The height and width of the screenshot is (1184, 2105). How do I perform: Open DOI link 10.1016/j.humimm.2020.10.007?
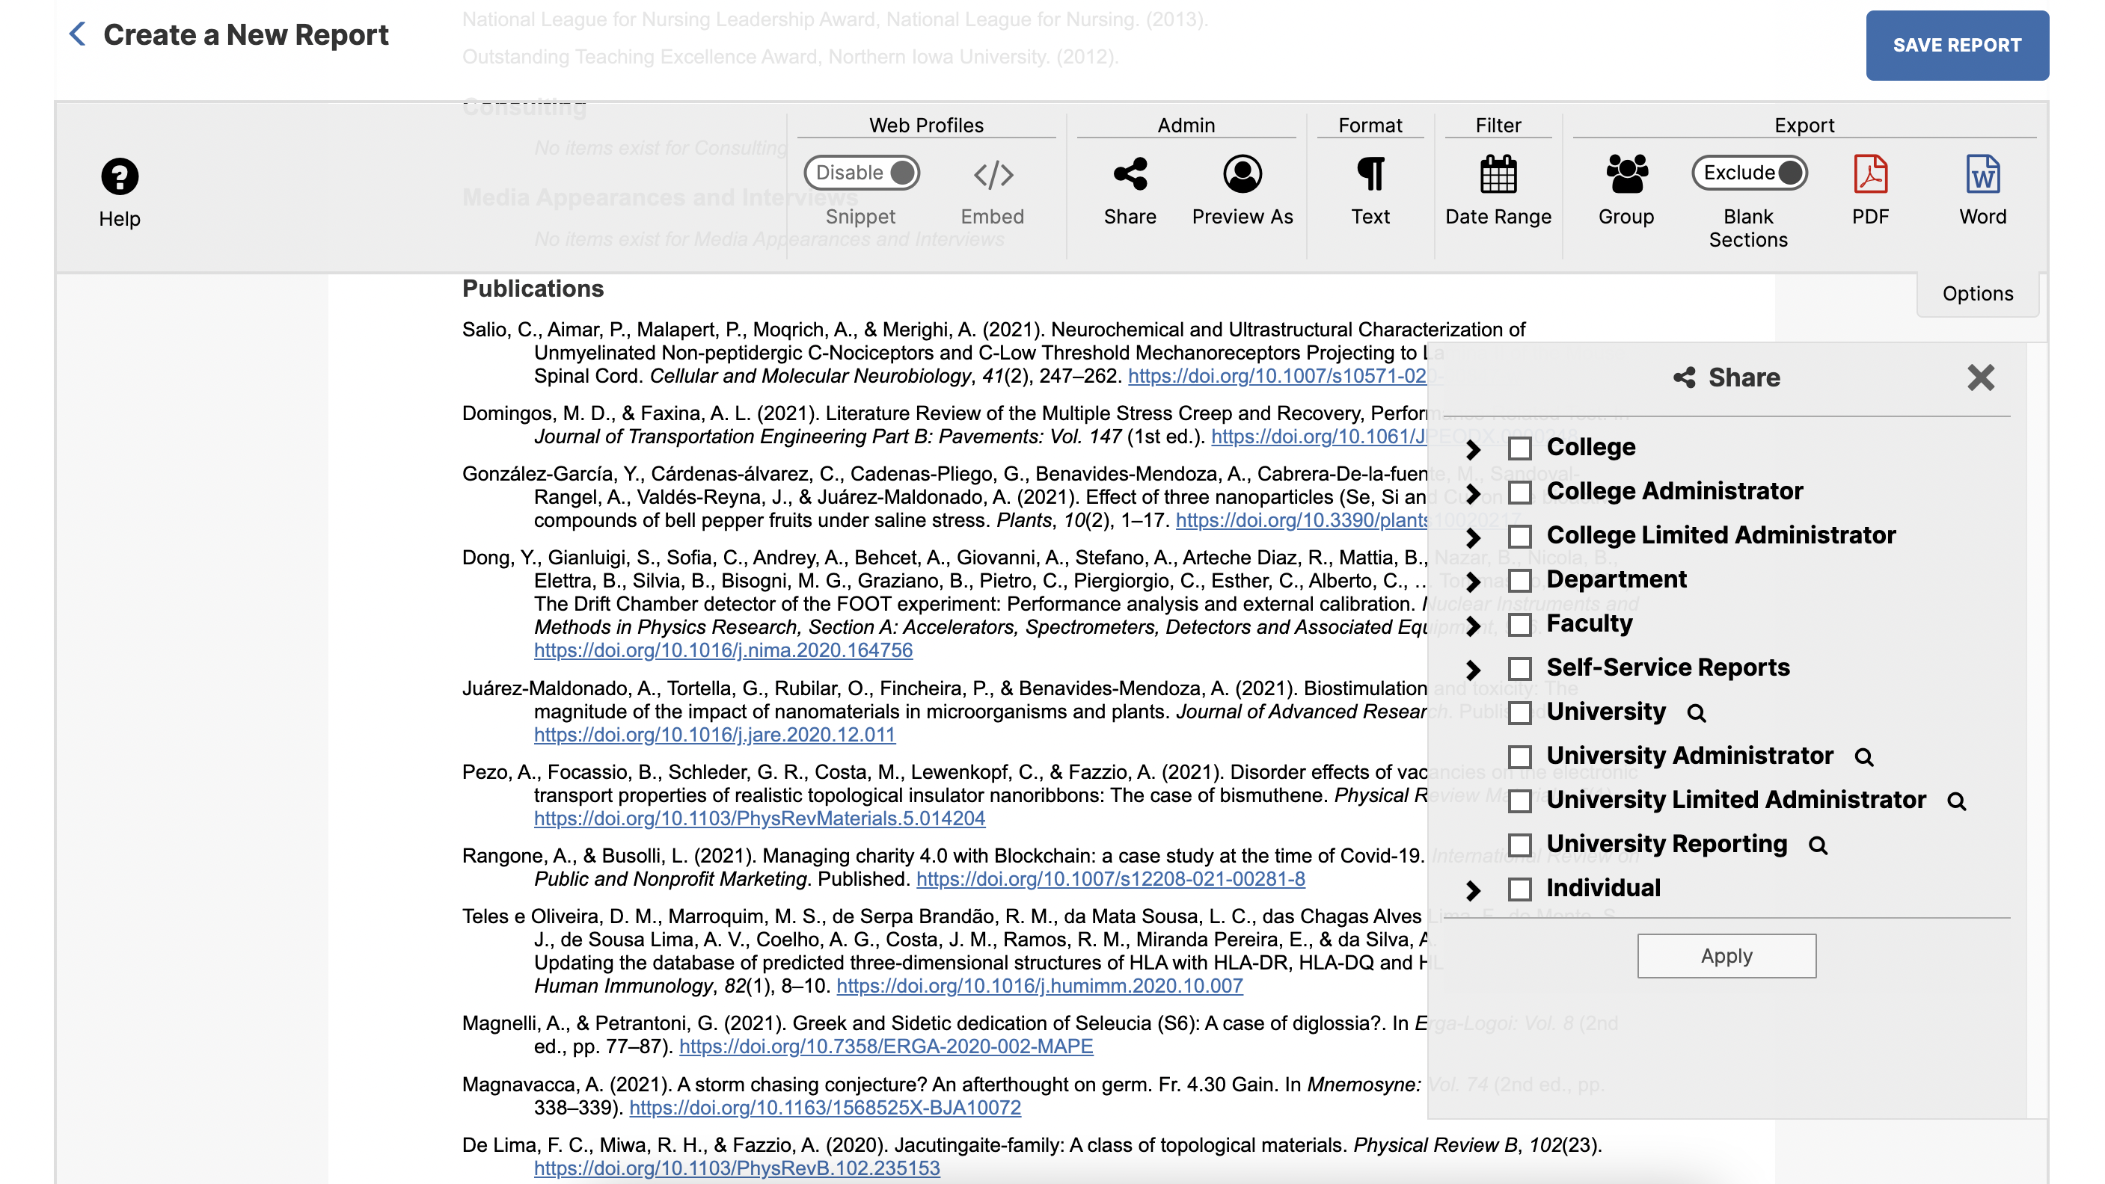point(1040,987)
